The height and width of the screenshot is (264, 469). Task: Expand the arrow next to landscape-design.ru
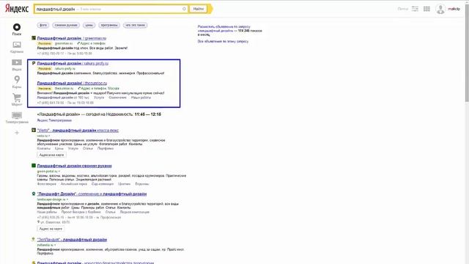click(67, 199)
